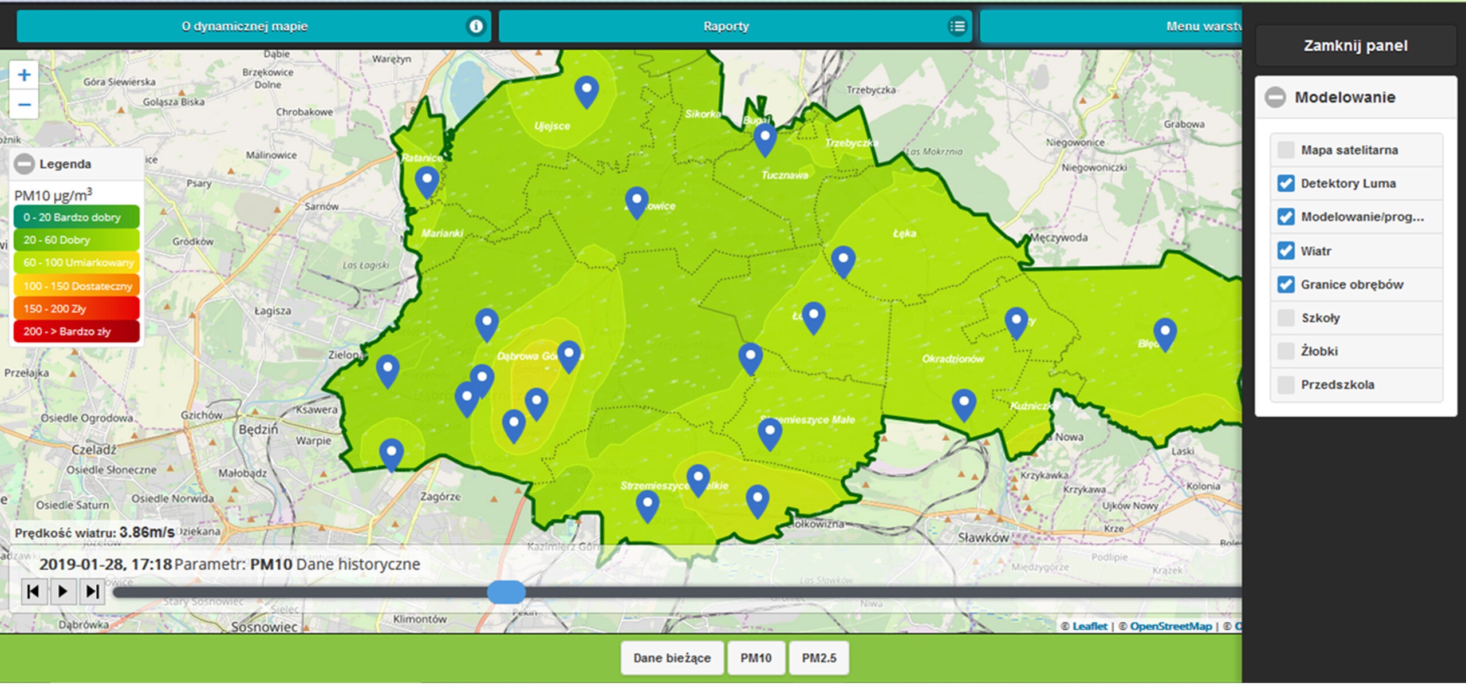The width and height of the screenshot is (1466, 687).
Task: Play the historical data animation
Action: click(63, 591)
